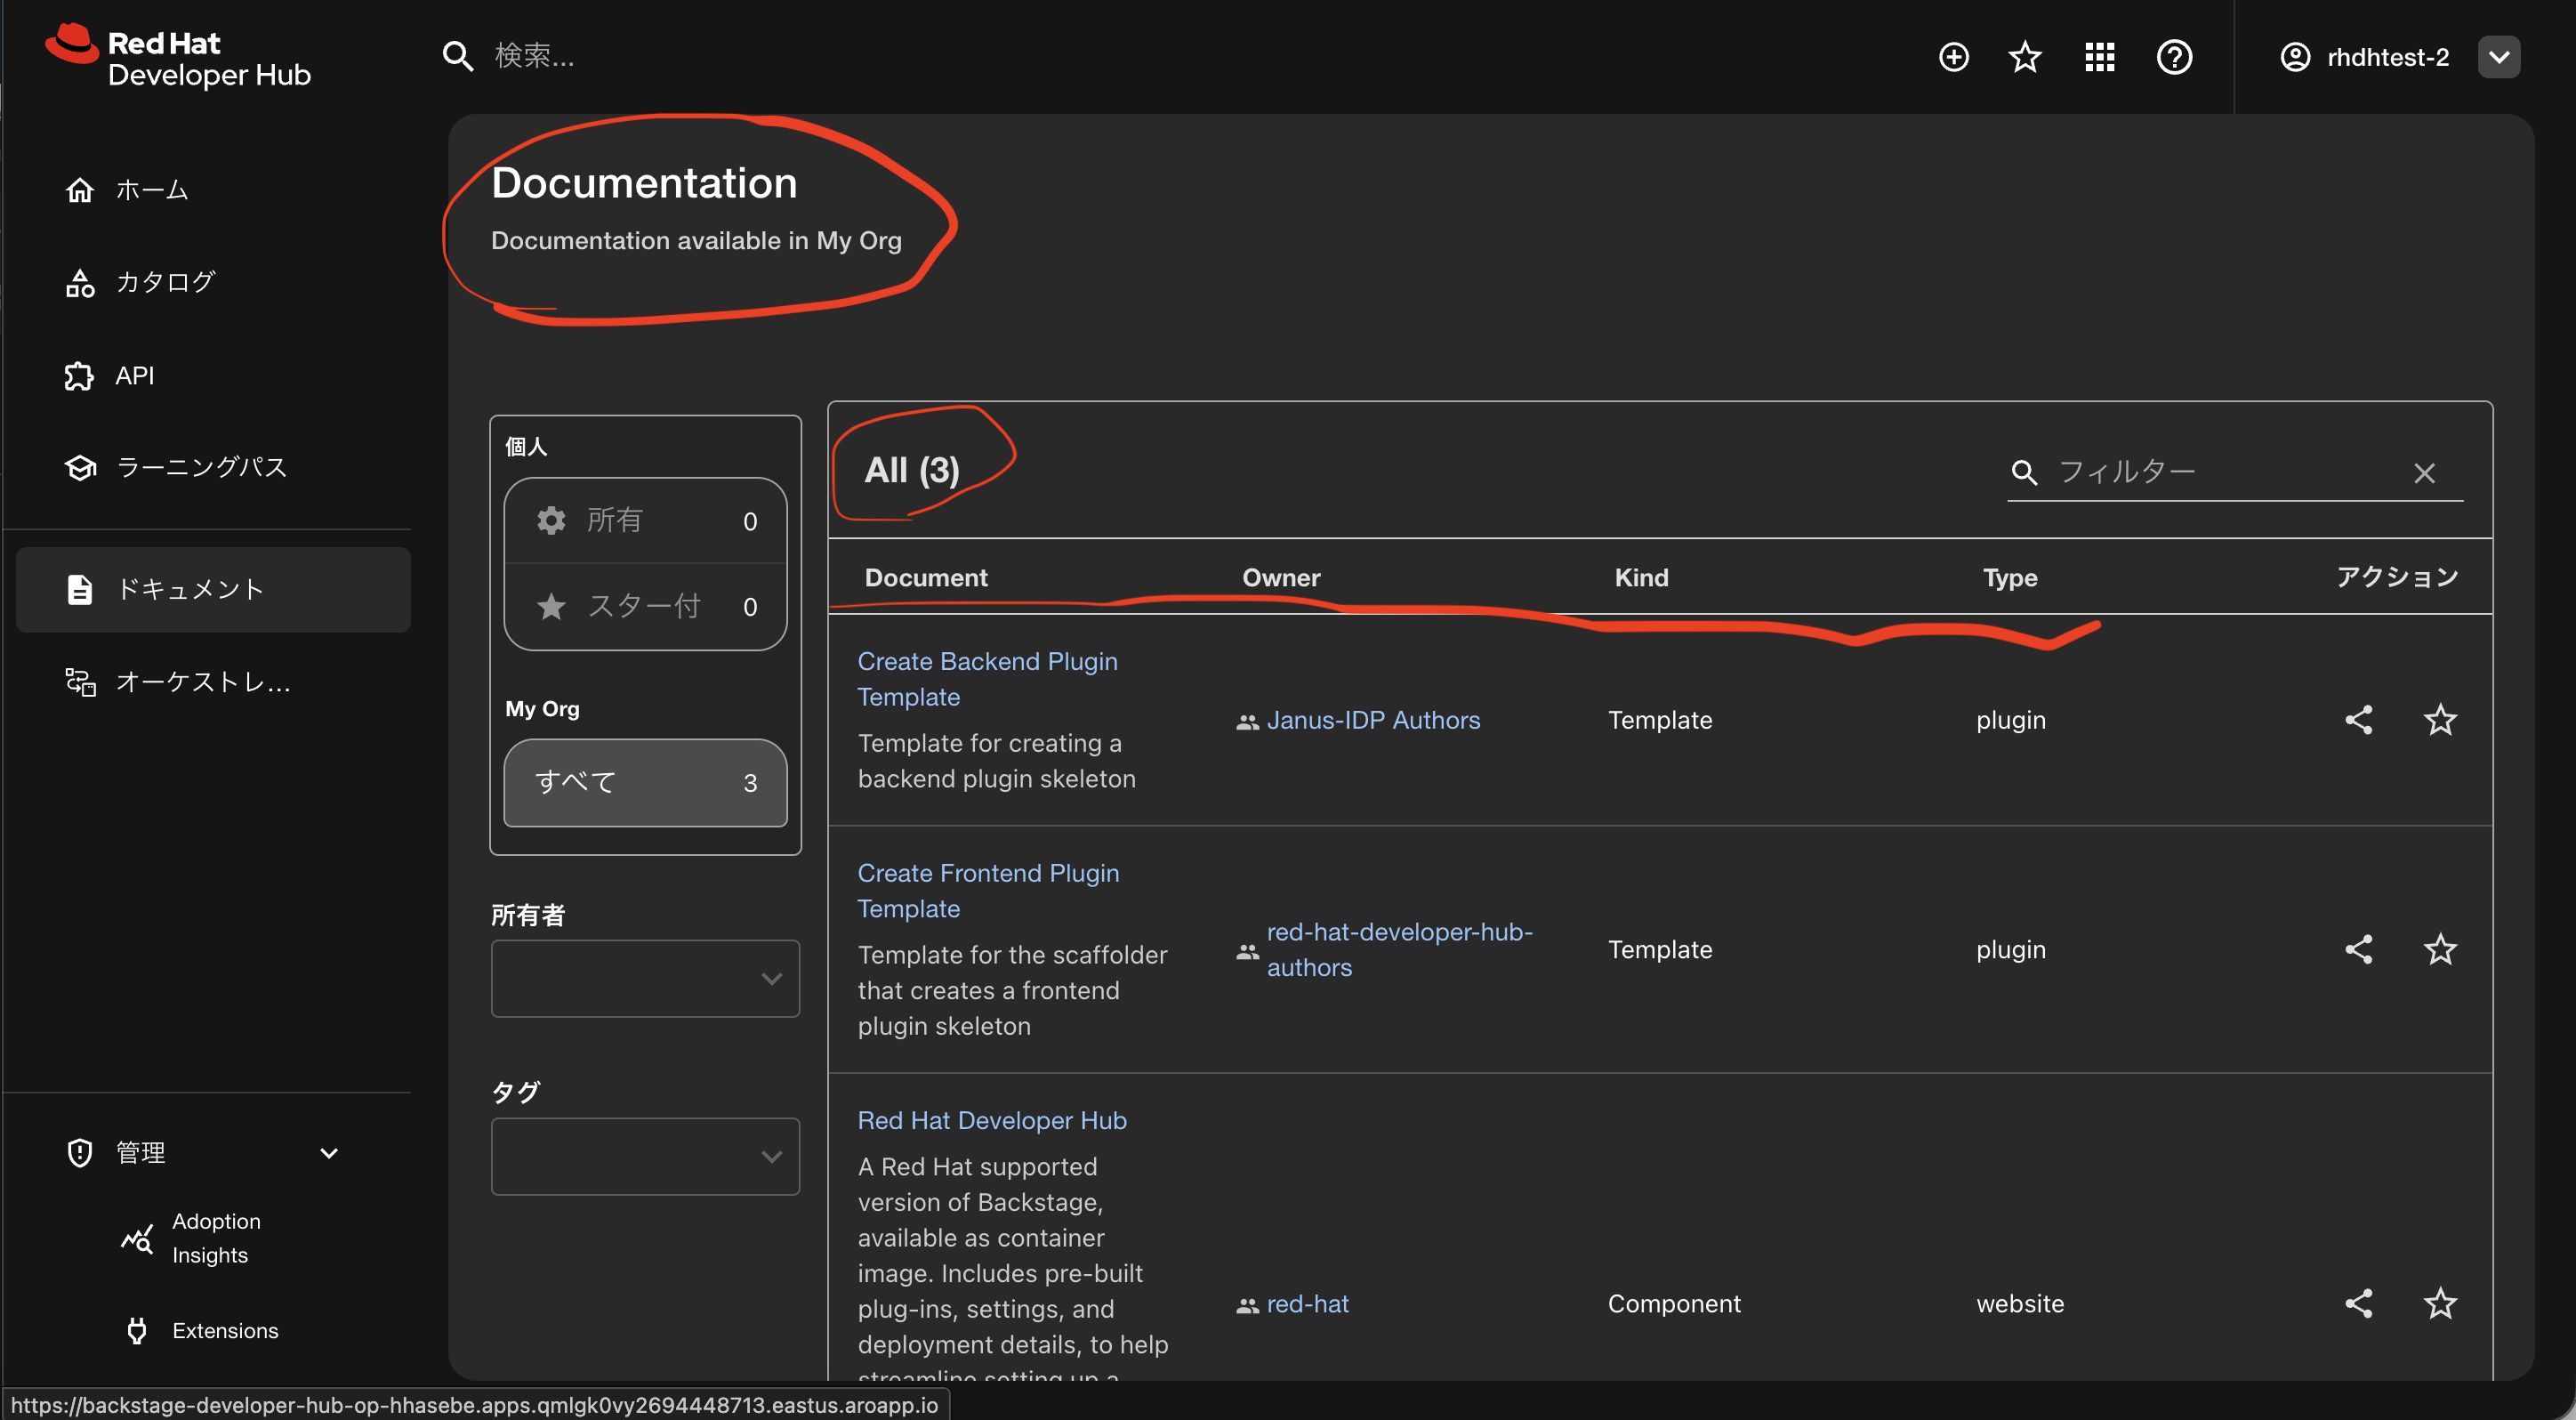The width and height of the screenshot is (2576, 1420).
Task: Go to カタログ in the sidebar
Action: 166,283
